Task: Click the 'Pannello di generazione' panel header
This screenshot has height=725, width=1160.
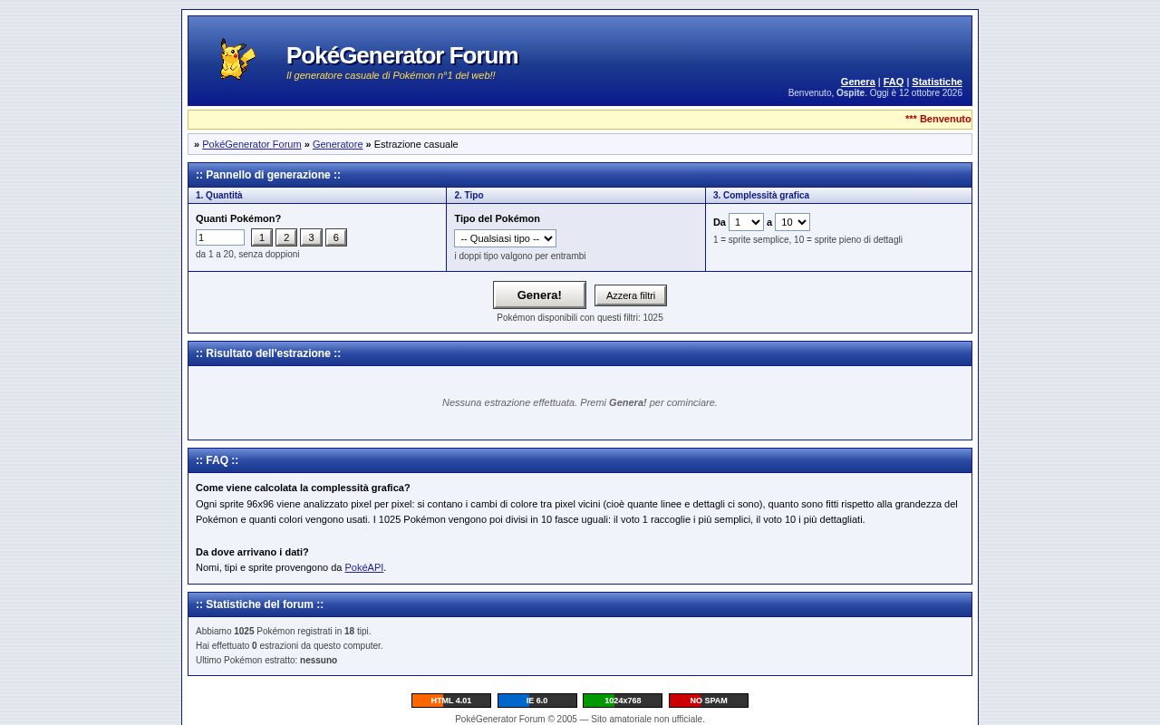Action: pyautogui.click(x=580, y=175)
